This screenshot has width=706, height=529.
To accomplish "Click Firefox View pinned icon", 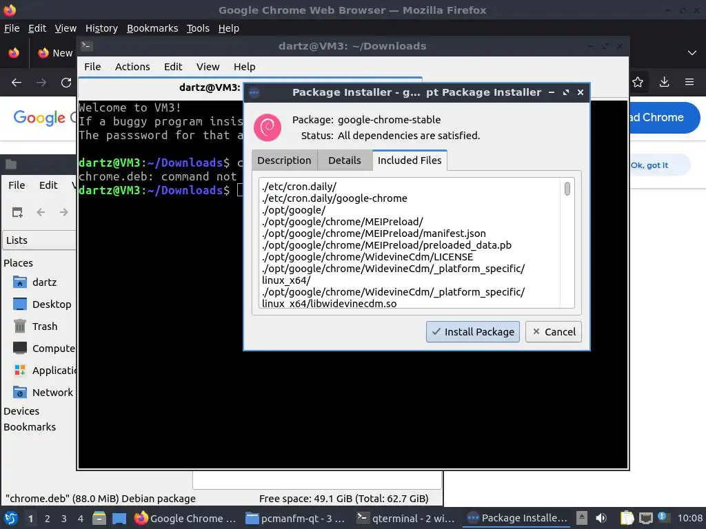I will 14,52.
